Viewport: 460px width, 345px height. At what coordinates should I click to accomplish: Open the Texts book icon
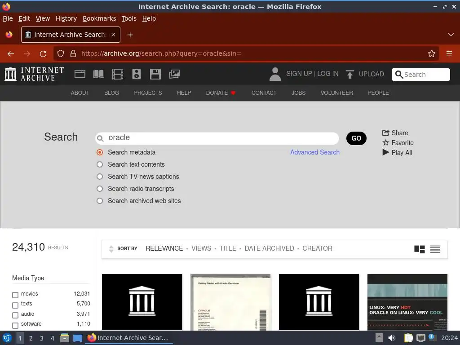click(98, 74)
